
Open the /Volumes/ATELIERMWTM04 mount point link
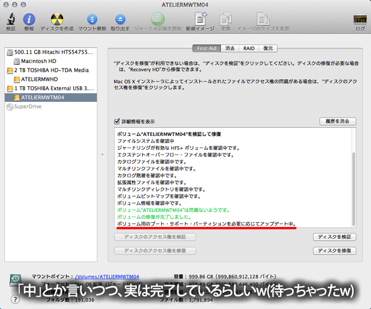(x=107, y=277)
